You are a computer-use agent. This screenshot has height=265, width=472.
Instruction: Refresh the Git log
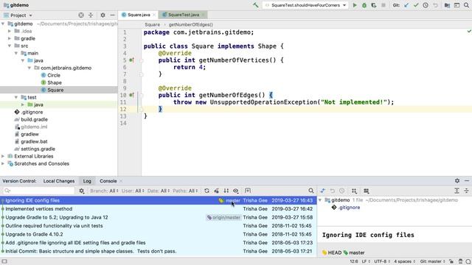(206, 191)
